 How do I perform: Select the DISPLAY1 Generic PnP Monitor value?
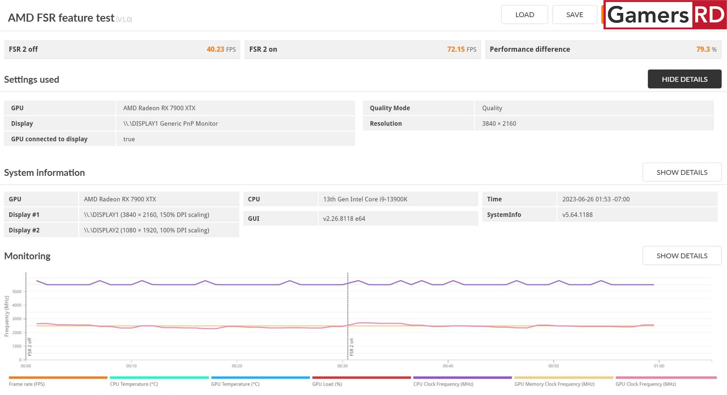click(170, 123)
